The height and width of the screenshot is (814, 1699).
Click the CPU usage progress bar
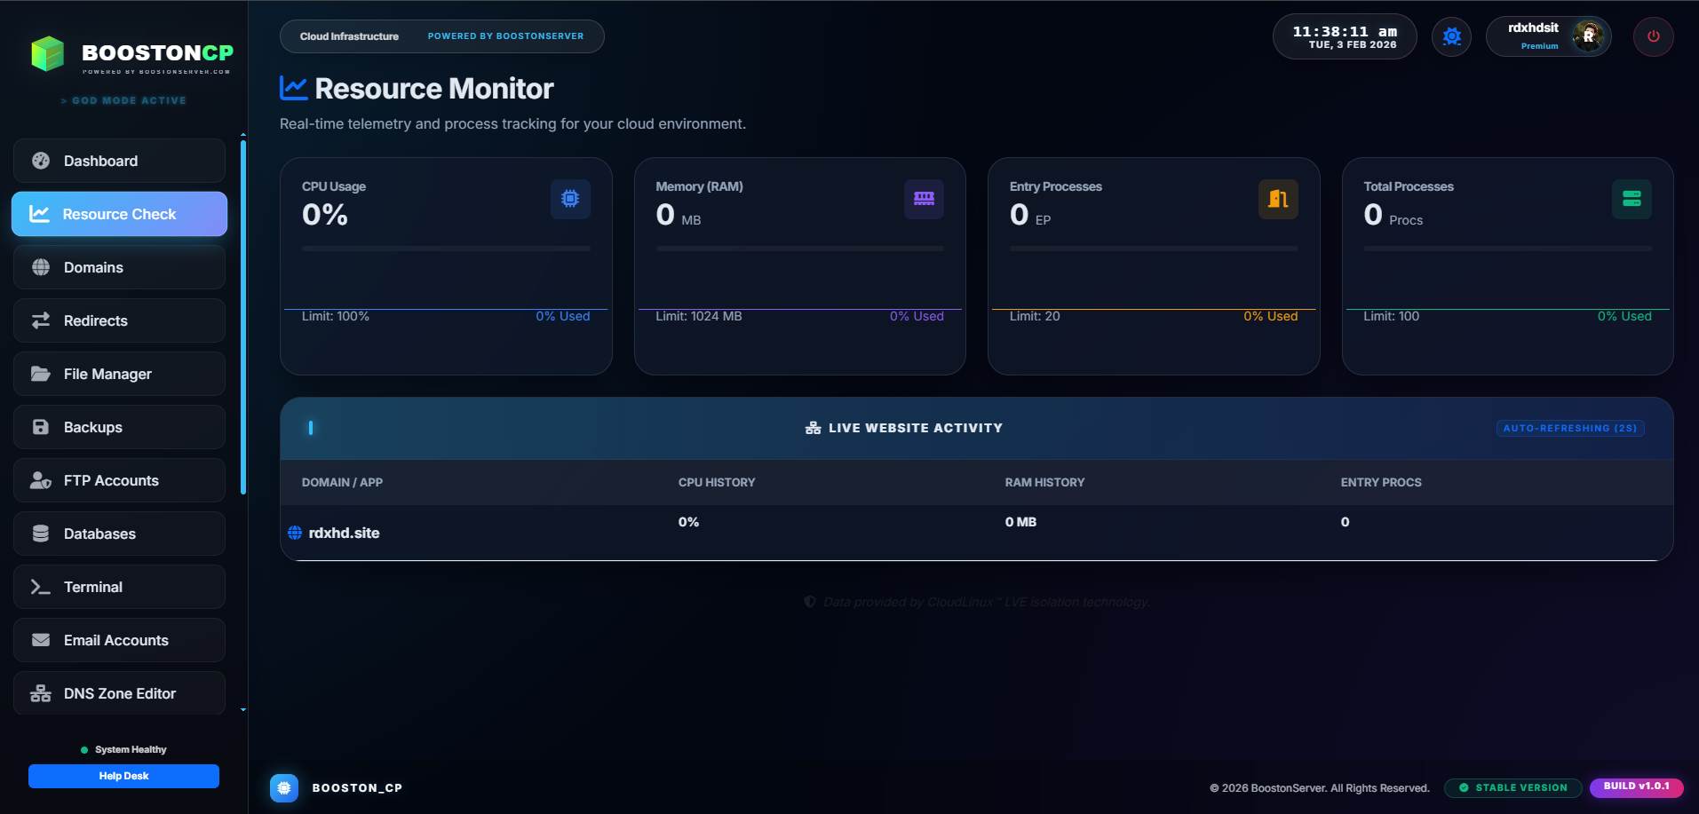coord(445,249)
